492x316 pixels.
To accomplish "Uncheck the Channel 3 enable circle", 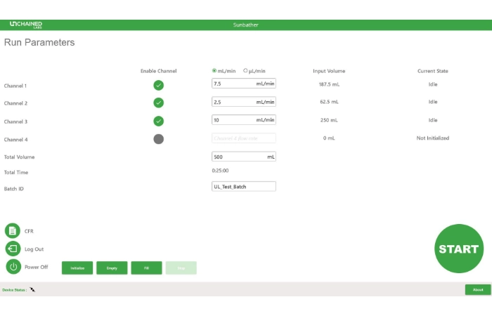I will (158, 121).
